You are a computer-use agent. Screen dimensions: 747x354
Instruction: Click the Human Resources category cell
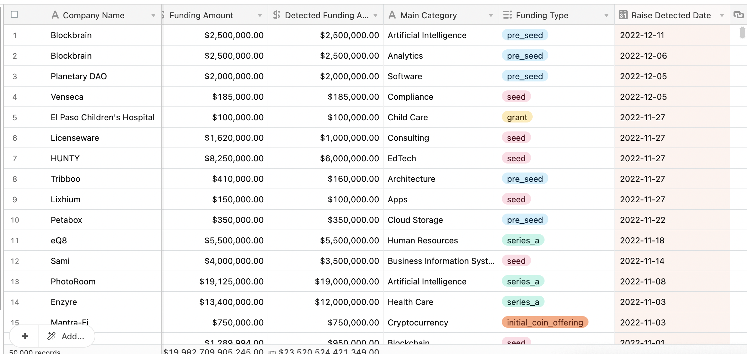[x=441, y=240]
